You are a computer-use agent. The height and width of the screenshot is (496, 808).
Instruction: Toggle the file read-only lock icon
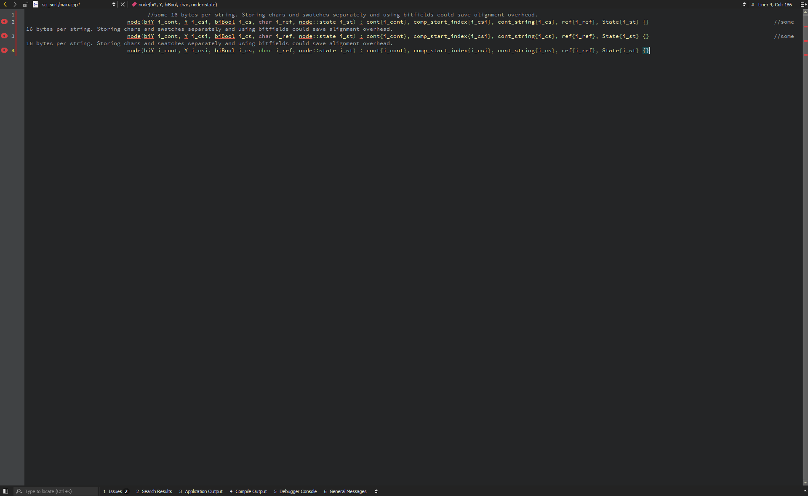pyautogui.click(x=25, y=4)
